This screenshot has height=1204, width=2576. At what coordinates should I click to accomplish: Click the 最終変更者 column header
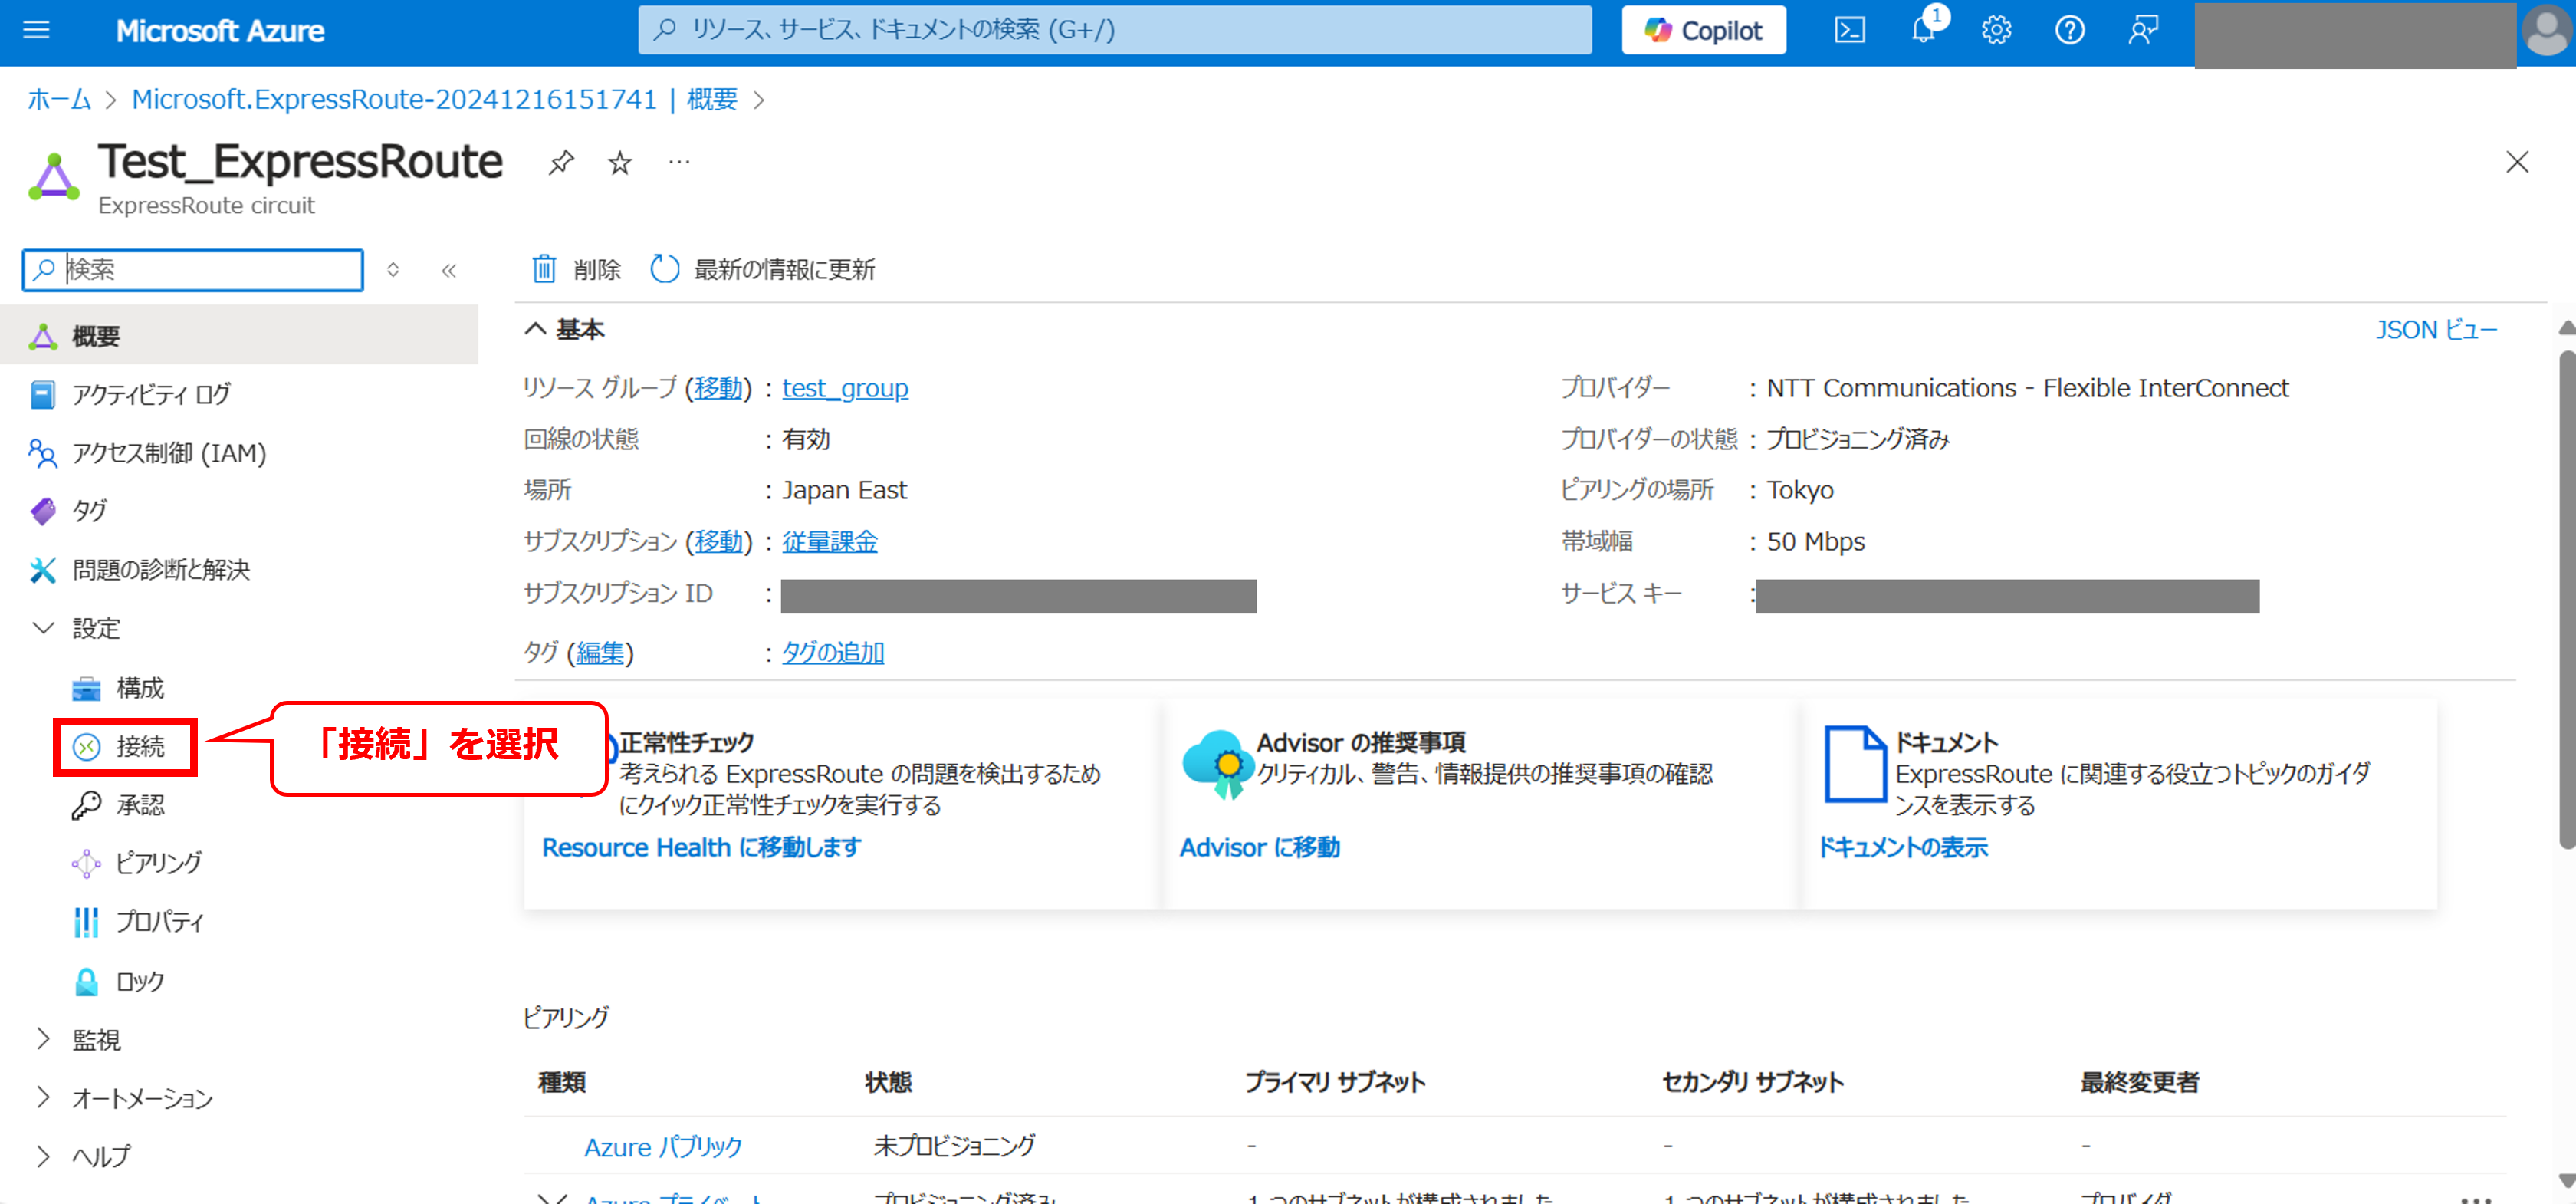tap(2139, 1082)
